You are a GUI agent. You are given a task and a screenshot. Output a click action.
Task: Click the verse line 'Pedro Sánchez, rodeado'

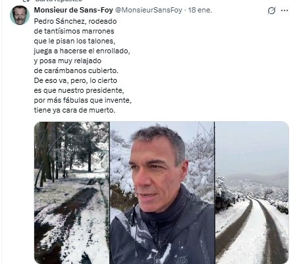coord(75,21)
